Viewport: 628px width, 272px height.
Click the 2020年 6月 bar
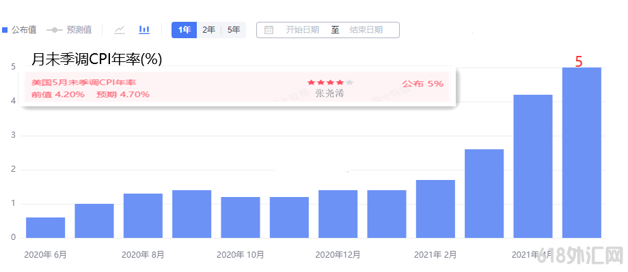pos(46,228)
